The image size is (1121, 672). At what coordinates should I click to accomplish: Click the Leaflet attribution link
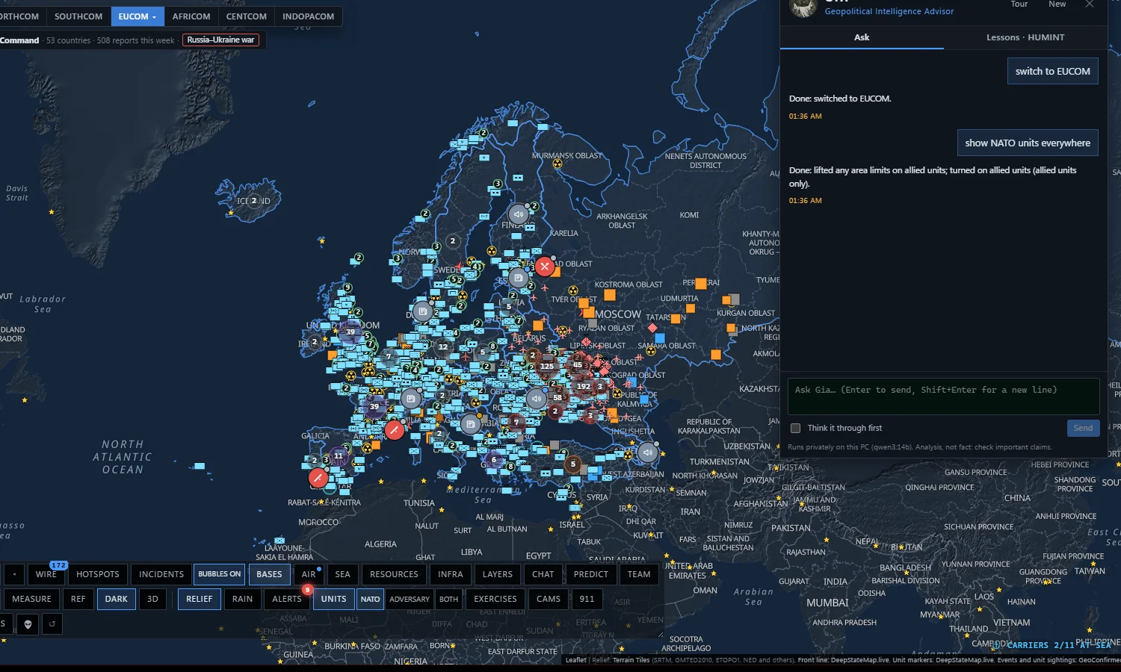click(x=575, y=660)
